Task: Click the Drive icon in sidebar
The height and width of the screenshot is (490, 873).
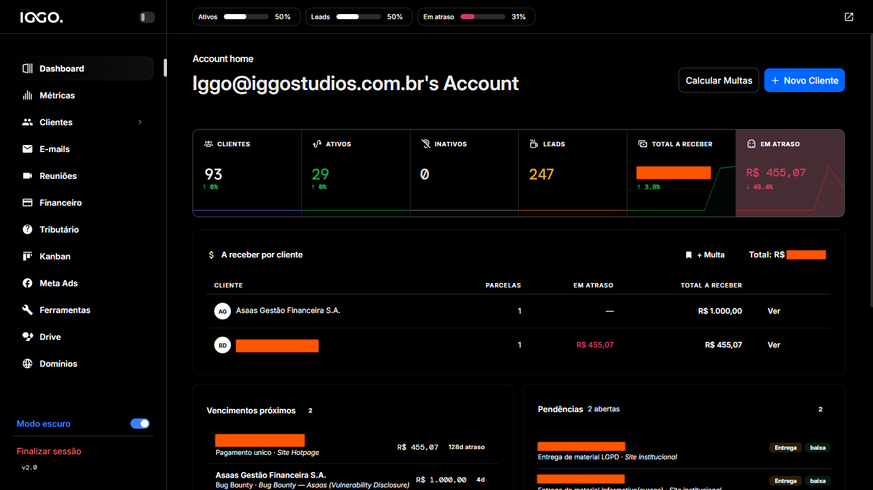Action: click(28, 337)
